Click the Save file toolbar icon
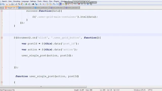Viewport: 162px width, 91px height. pyautogui.click(x=1, y=4)
